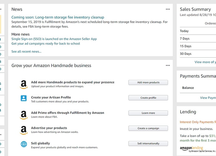This screenshot has width=216, height=156.
Task: Open the Single Sign-on (SSO) news link
Action: click(54, 39)
